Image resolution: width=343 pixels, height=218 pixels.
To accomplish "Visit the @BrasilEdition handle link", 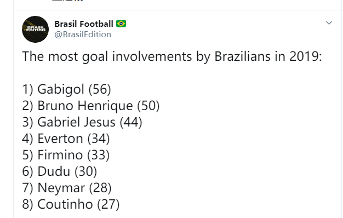I will coord(83,35).
